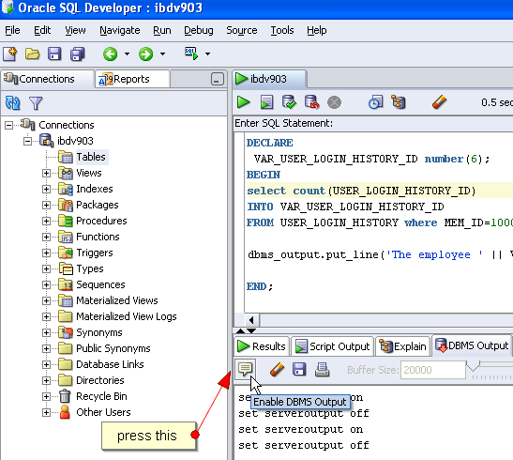Open a file with the folder icon
Screen dimensions: 513x460
point(32,54)
